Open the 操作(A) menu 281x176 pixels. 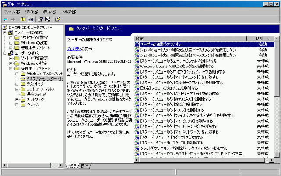coord(32,11)
